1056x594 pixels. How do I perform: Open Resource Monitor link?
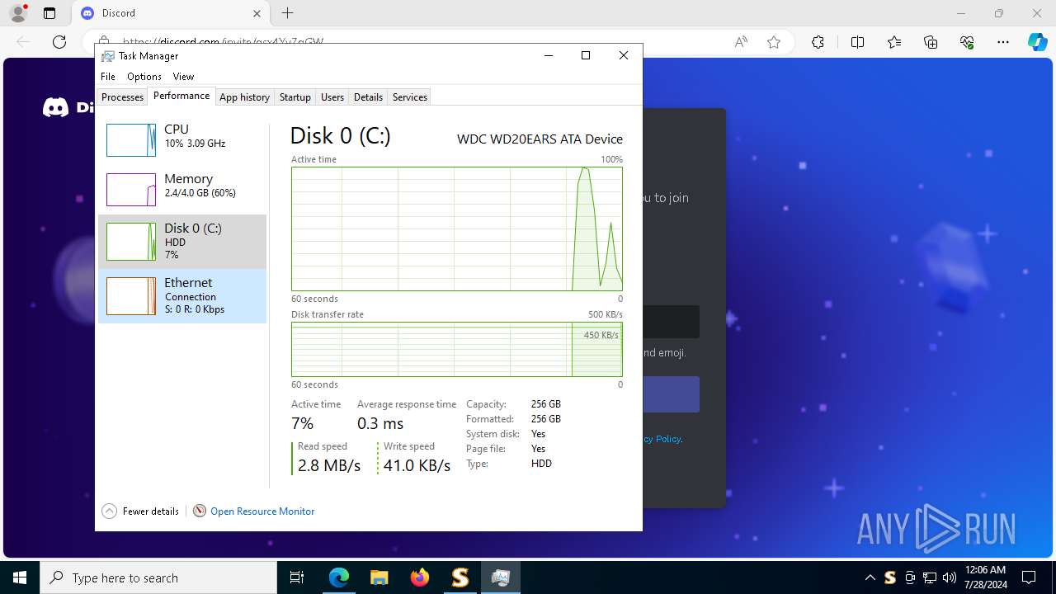pos(262,511)
